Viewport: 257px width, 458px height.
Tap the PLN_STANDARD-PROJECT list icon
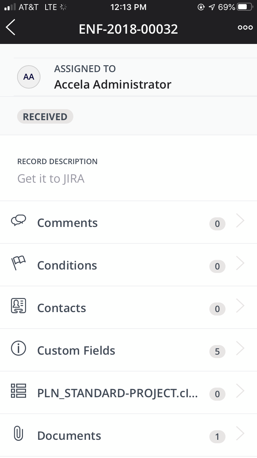pyautogui.click(x=19, y=391)
